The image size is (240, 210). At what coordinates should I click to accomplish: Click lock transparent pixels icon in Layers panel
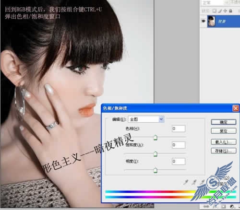tap(215, 11)
